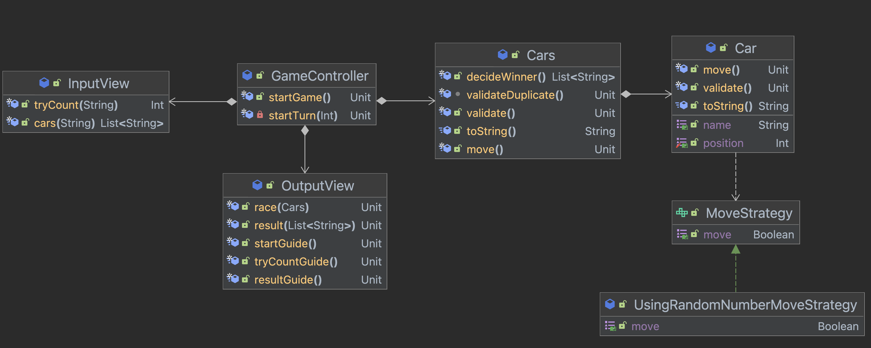Click the method icon beside tryCount(String)
Screen dimensions: 871x348
coord(12,104)
